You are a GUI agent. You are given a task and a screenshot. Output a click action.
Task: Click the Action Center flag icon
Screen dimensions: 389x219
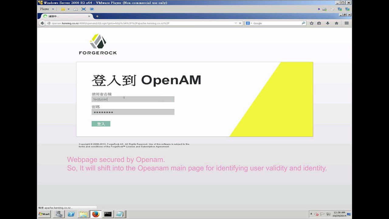[x=322, y=214]
